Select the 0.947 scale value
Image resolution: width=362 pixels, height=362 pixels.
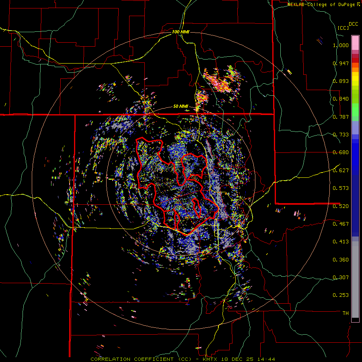[x=341, y=63]
